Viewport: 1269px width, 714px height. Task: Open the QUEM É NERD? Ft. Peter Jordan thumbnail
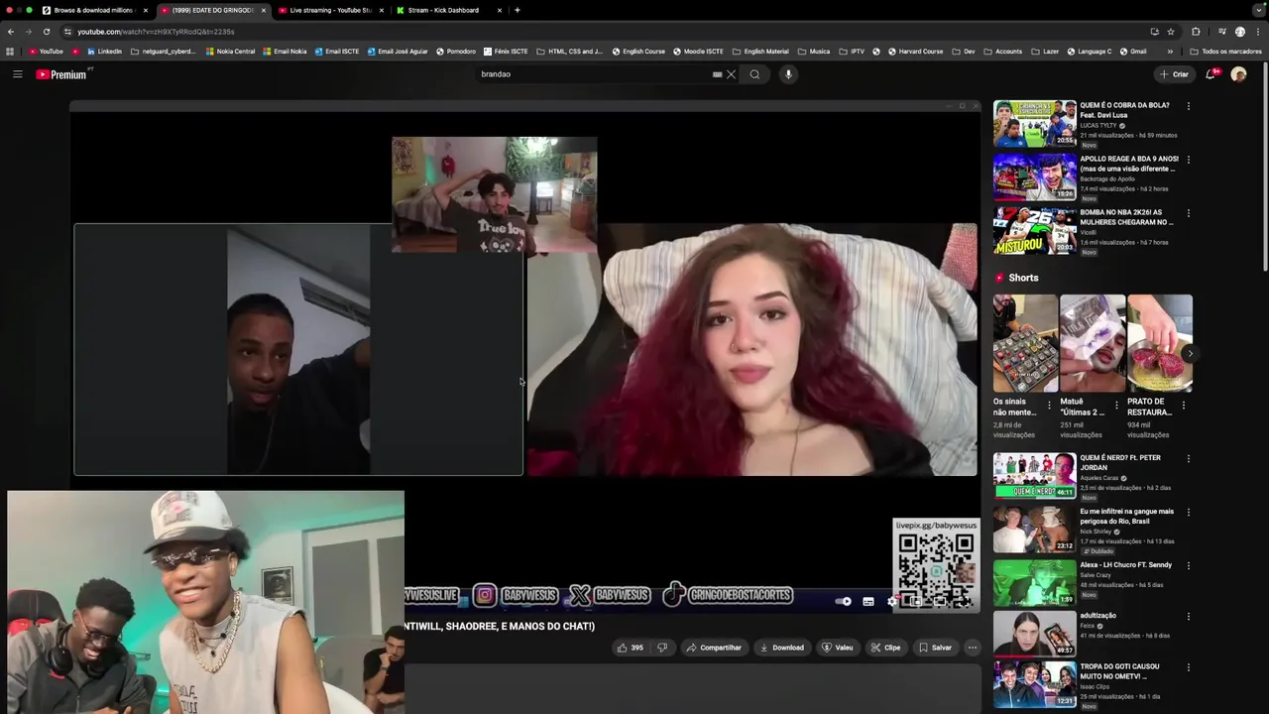[1034, 475]
